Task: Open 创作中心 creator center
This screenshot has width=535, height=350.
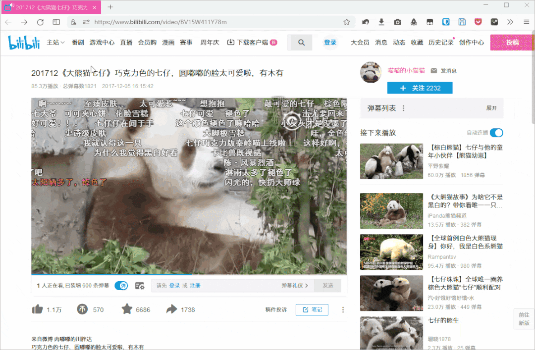Action: point(471,43)
